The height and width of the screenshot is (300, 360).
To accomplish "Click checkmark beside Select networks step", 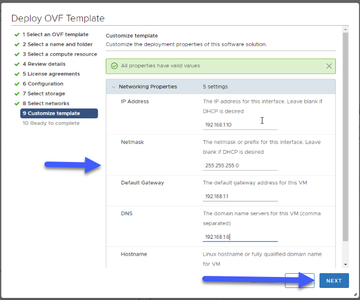I will pos(17,103).
